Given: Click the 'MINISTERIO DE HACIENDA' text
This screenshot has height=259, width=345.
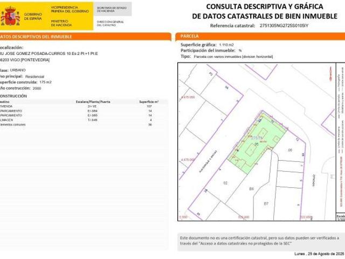Looking at the screenshot, I should pos(61,23).
